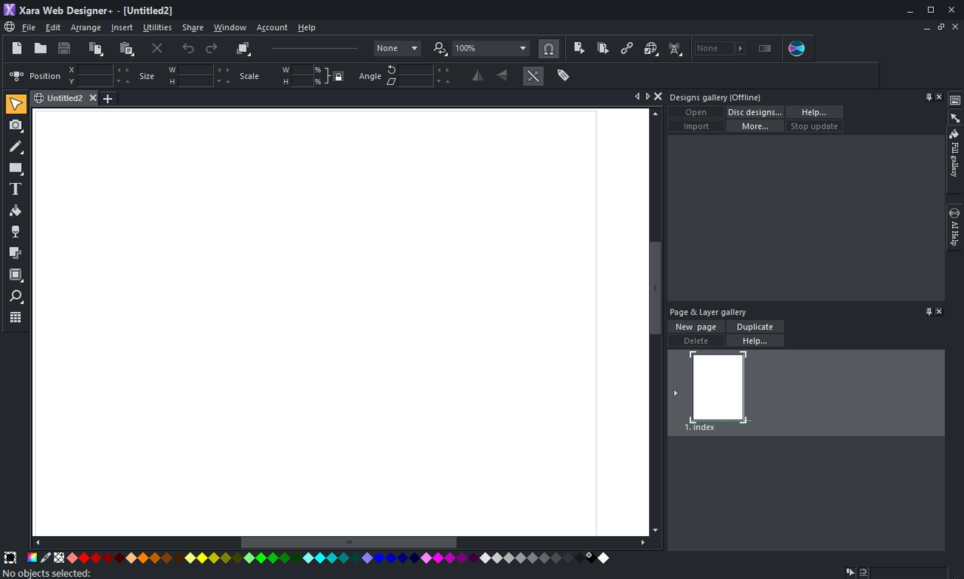Activate the Zoom tool magnifier
Screen dimensions: 964x579
click(x=15, y=296)
